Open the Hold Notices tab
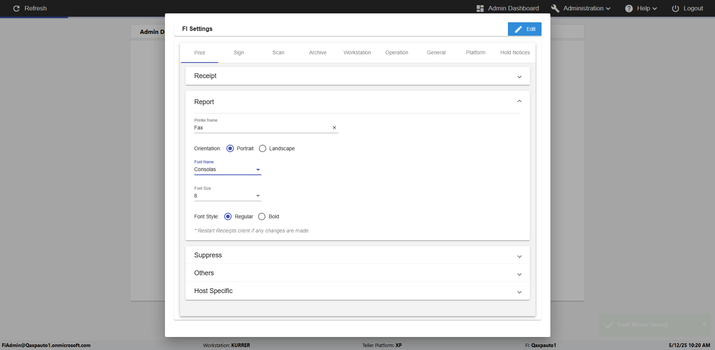715x350 pixels. (515, 52)
